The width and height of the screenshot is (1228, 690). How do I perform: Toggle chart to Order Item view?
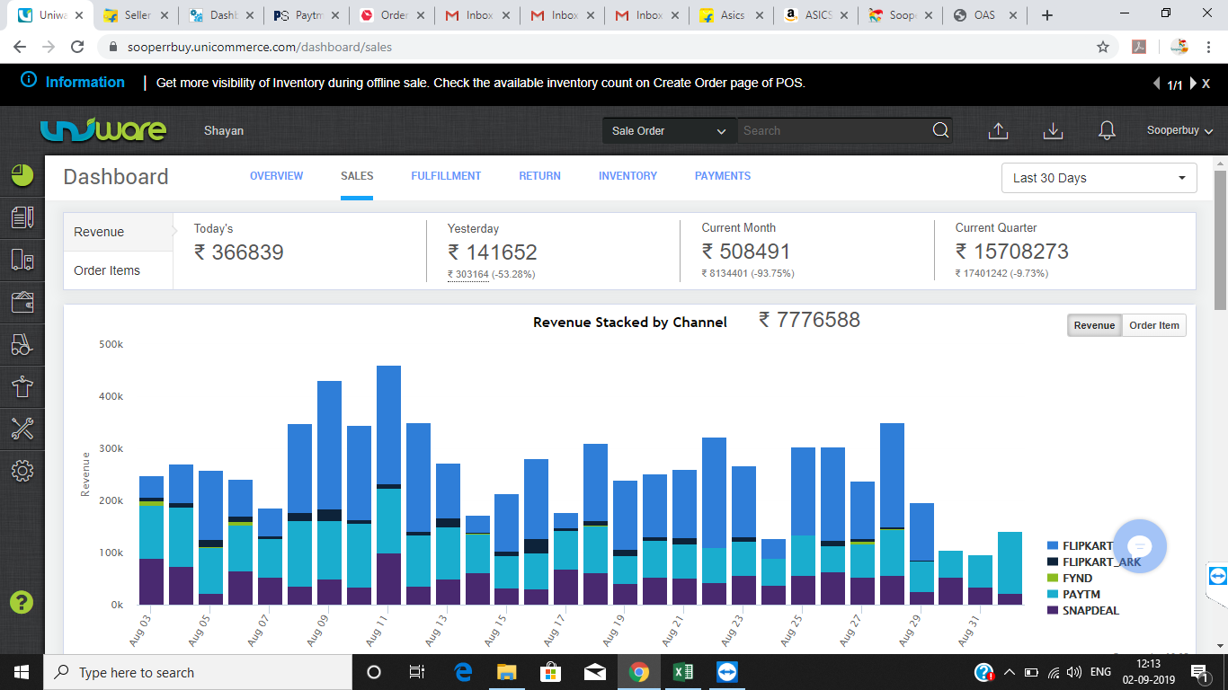1154,325
